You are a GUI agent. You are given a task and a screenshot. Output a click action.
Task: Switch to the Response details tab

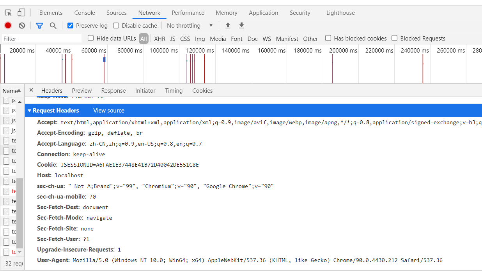point(113,91)
